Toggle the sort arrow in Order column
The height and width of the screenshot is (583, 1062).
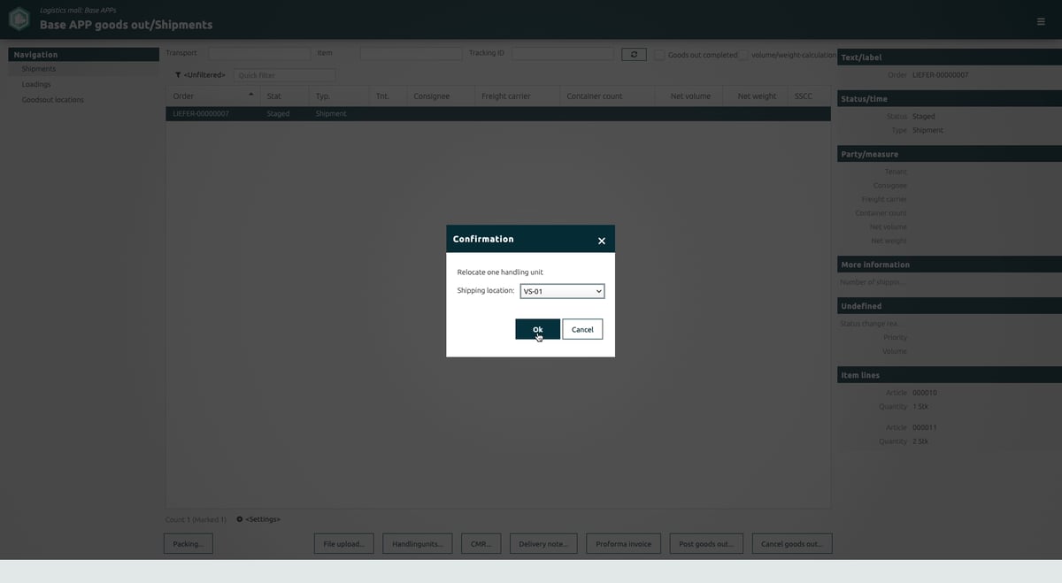250,95
